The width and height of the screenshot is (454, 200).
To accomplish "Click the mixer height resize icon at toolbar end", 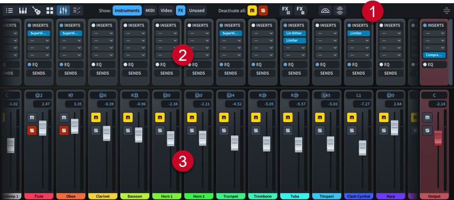I will (446, 11).
